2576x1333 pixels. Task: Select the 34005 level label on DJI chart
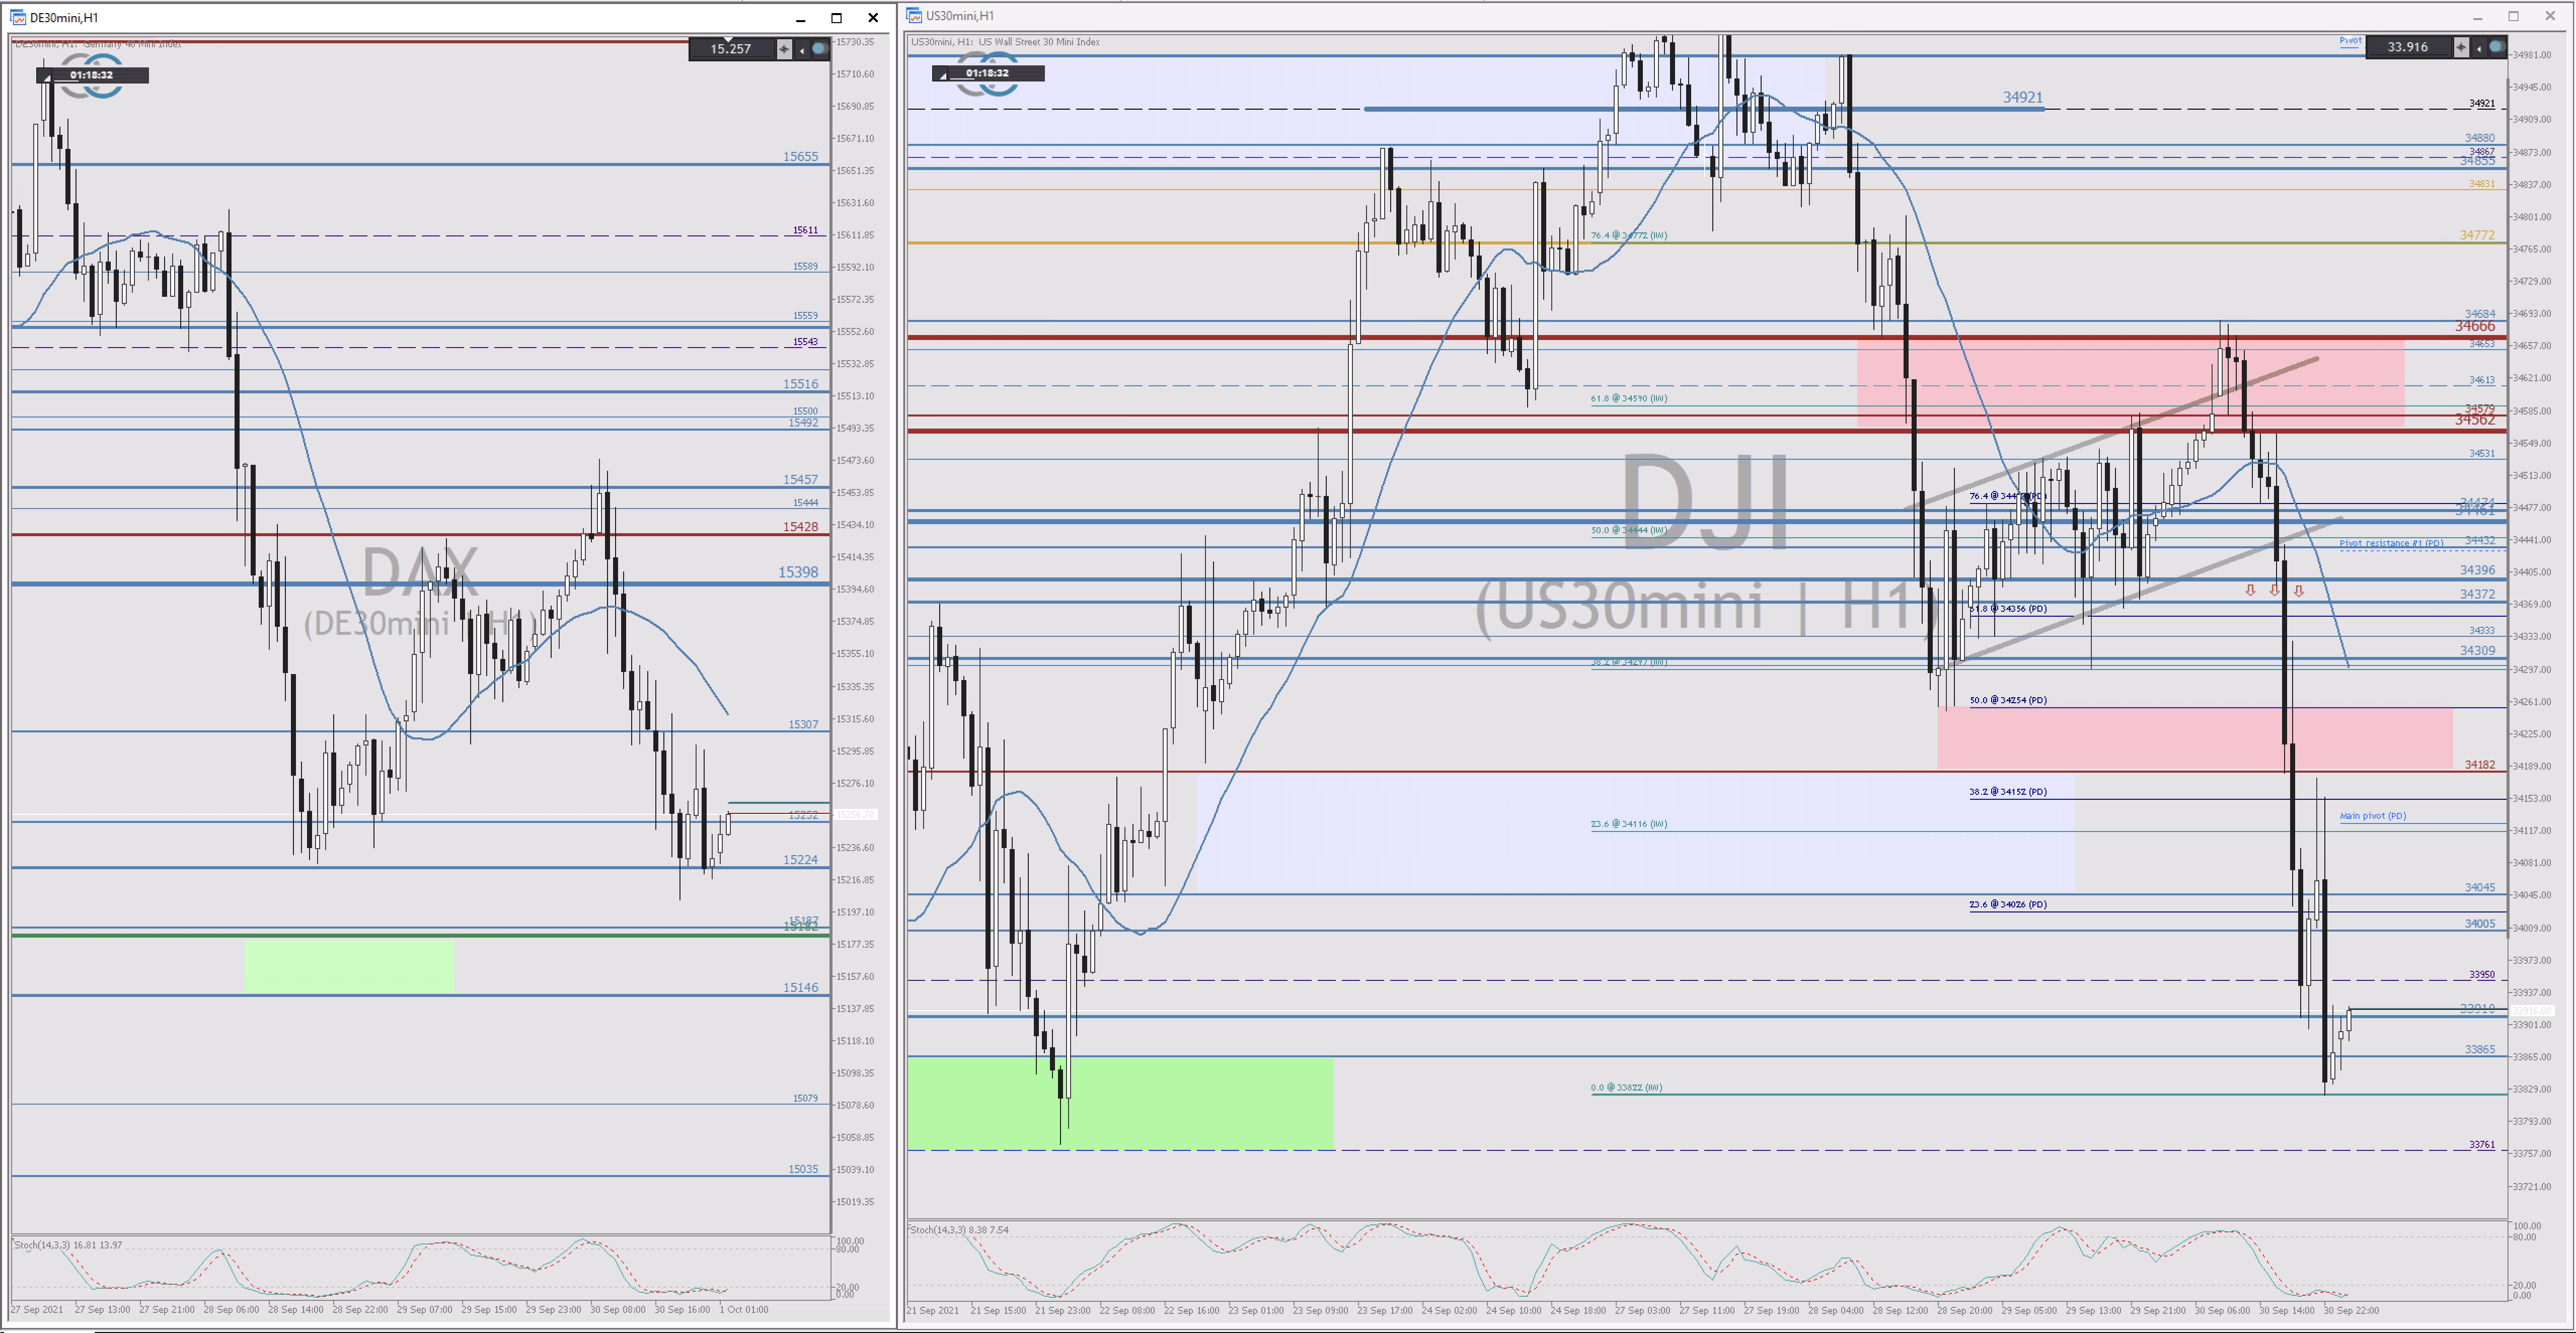click(x=2479, y=924)
